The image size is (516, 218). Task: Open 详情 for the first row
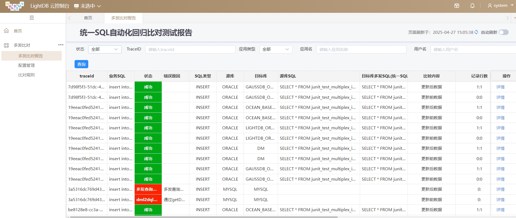[x=500, y=87]
